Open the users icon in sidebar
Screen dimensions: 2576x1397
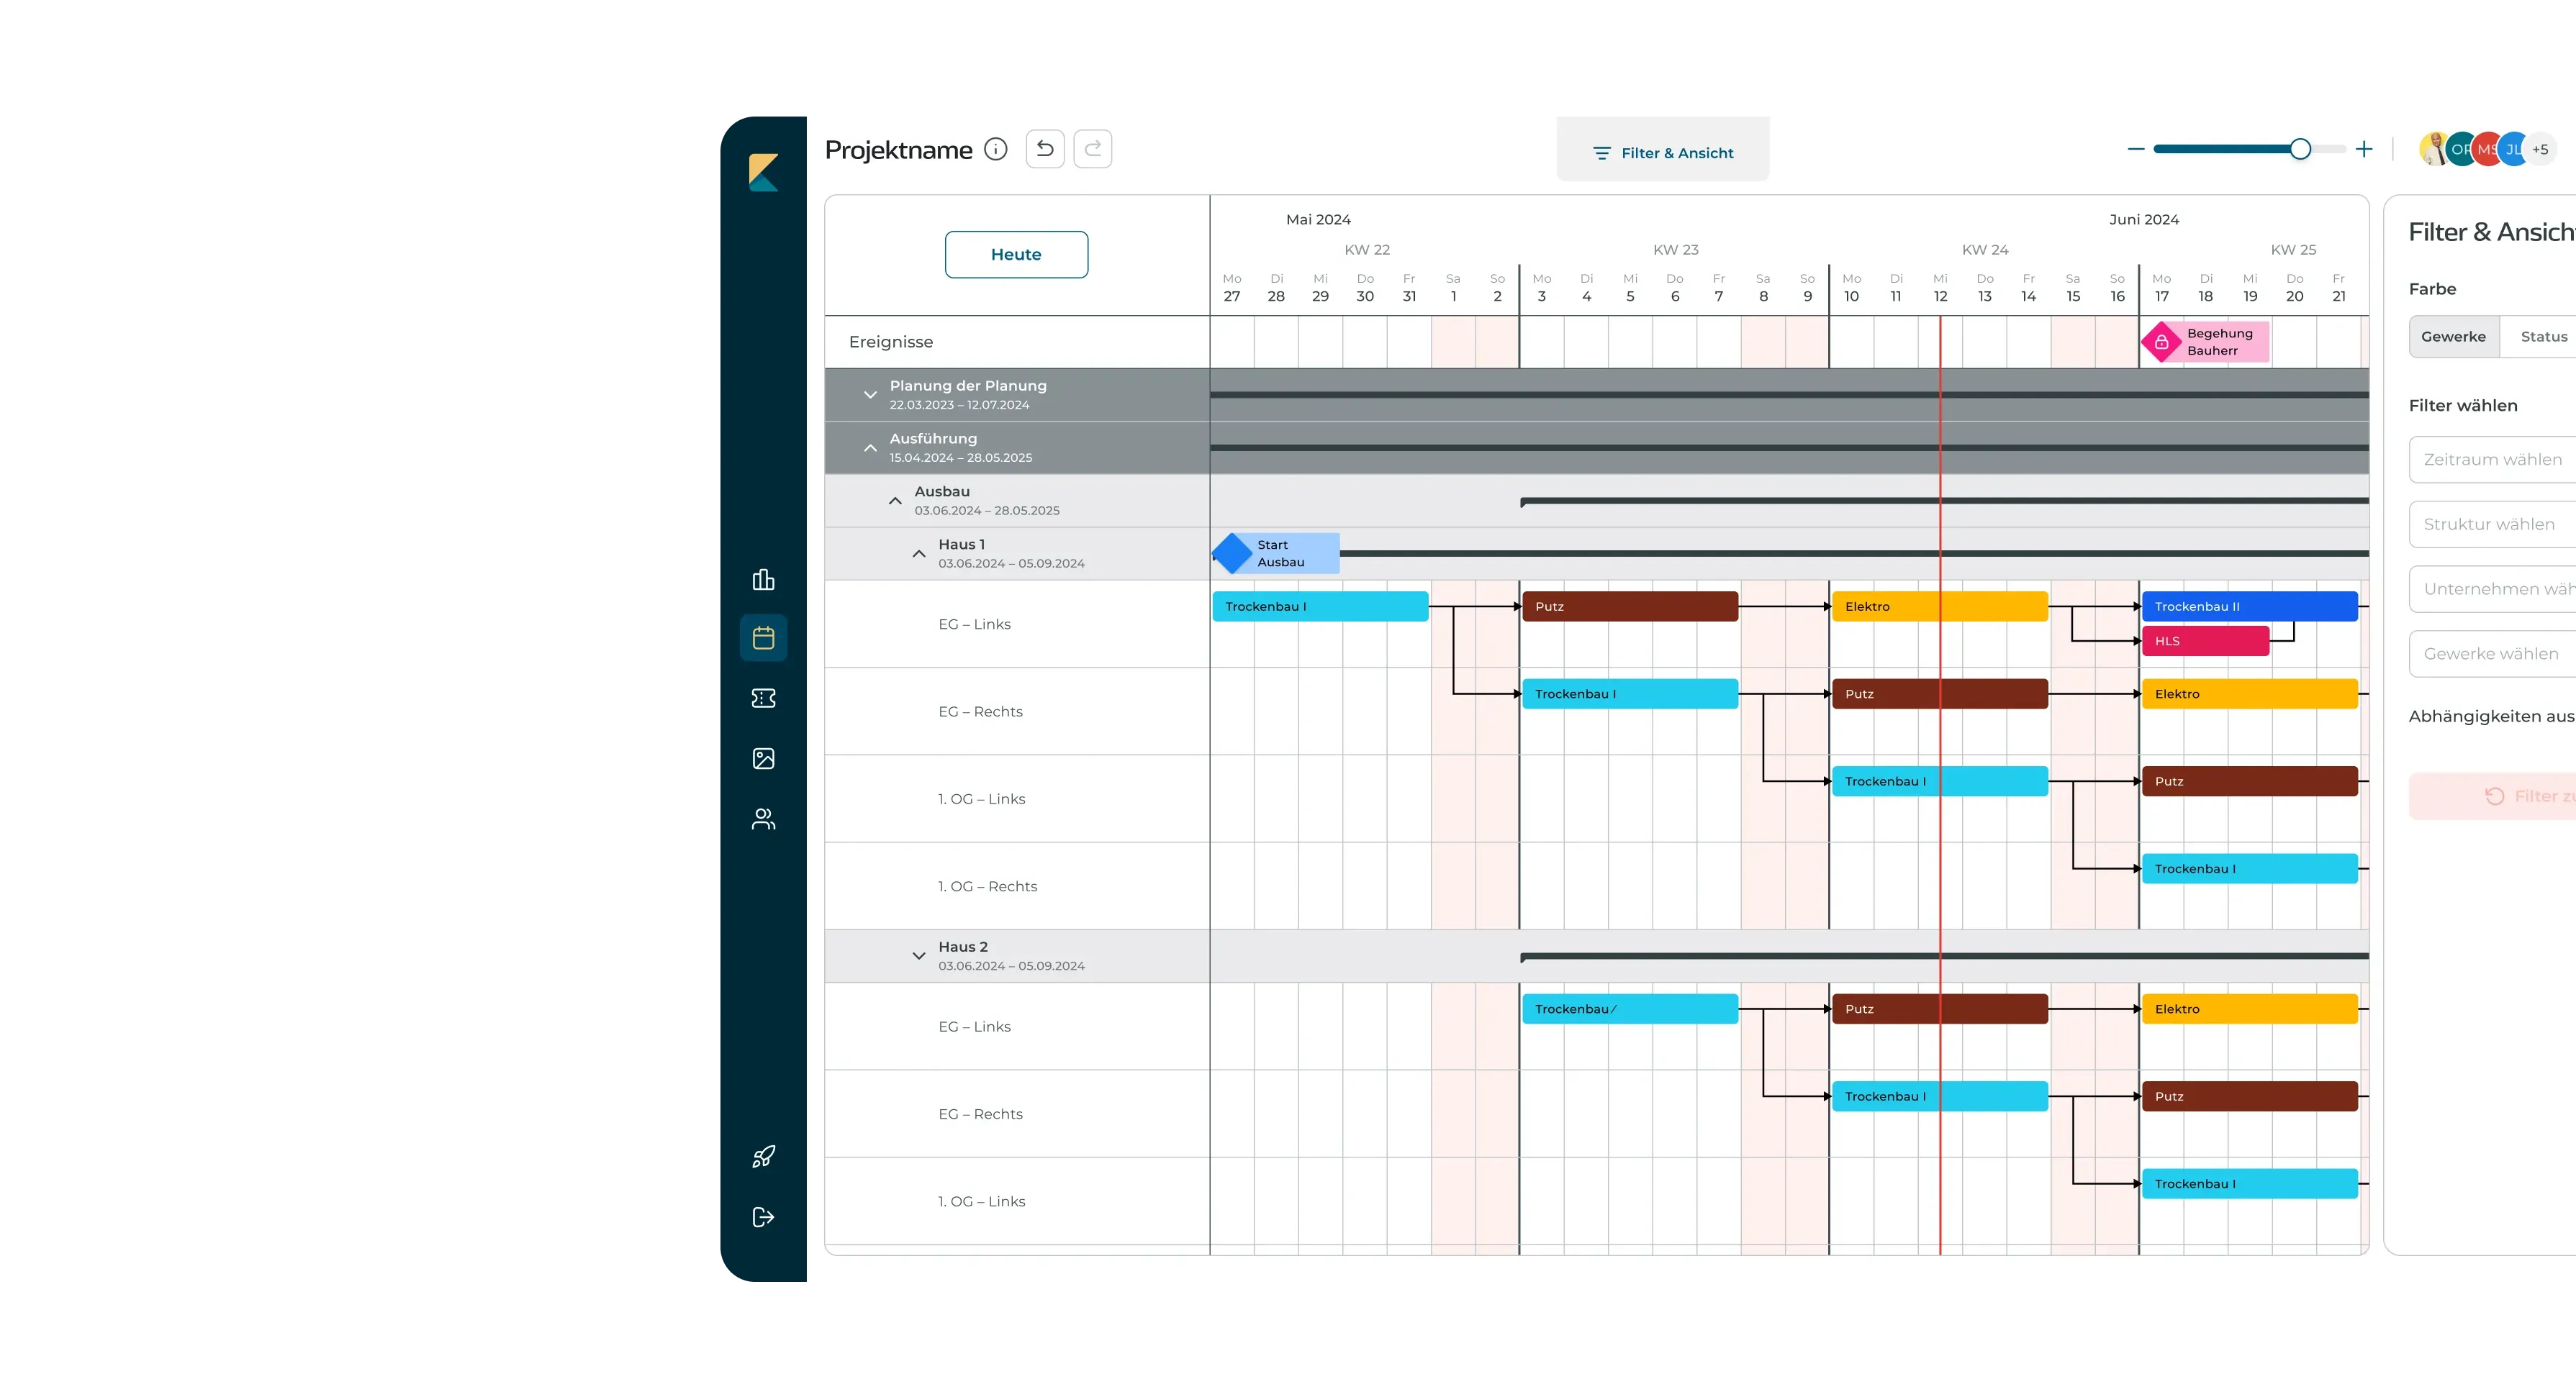tap(763, 819)
